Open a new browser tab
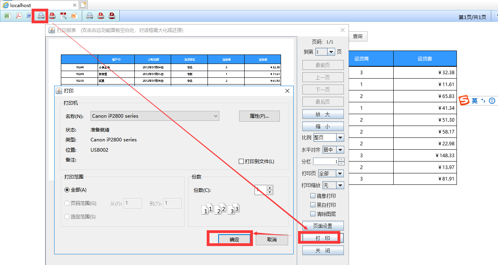The image size is (498, 265). (x=83, y=5)
